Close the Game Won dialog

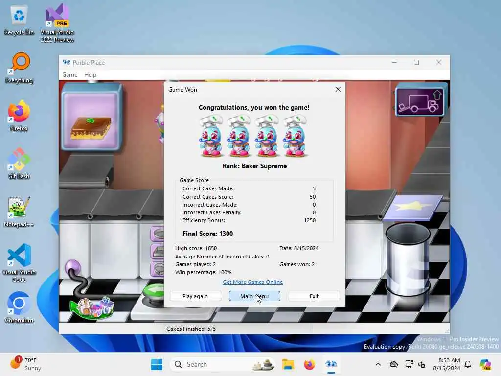click(338, 89)
